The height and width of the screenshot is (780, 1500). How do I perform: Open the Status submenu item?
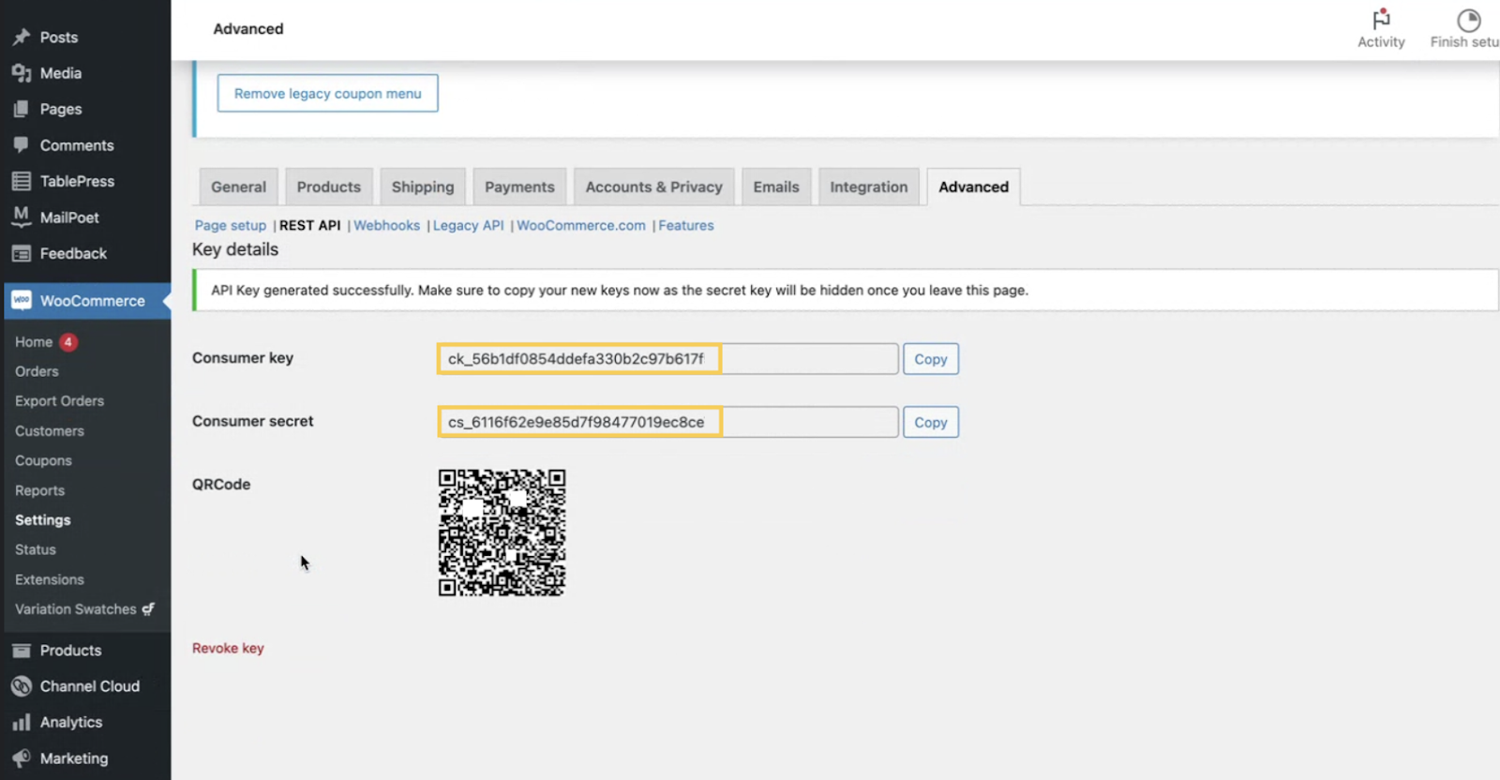[x=36, y=549]
